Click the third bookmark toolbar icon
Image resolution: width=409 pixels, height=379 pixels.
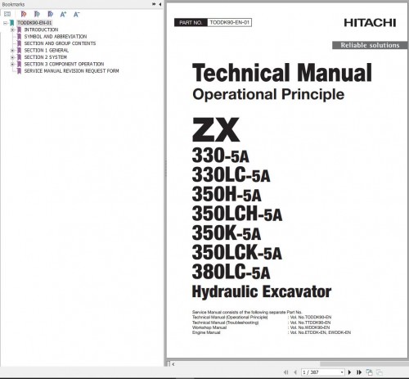(50, 14)
